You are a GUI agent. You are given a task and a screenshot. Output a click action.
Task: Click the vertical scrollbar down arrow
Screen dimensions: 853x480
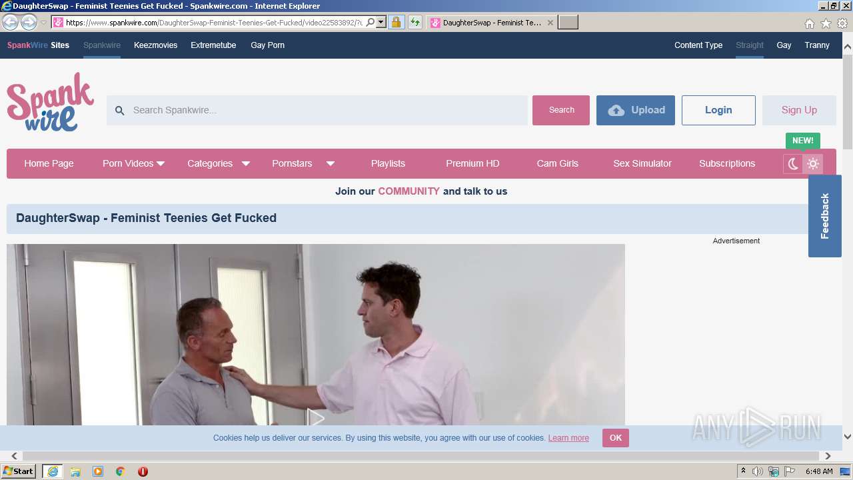pyautogui.click(x=848, y=437)
